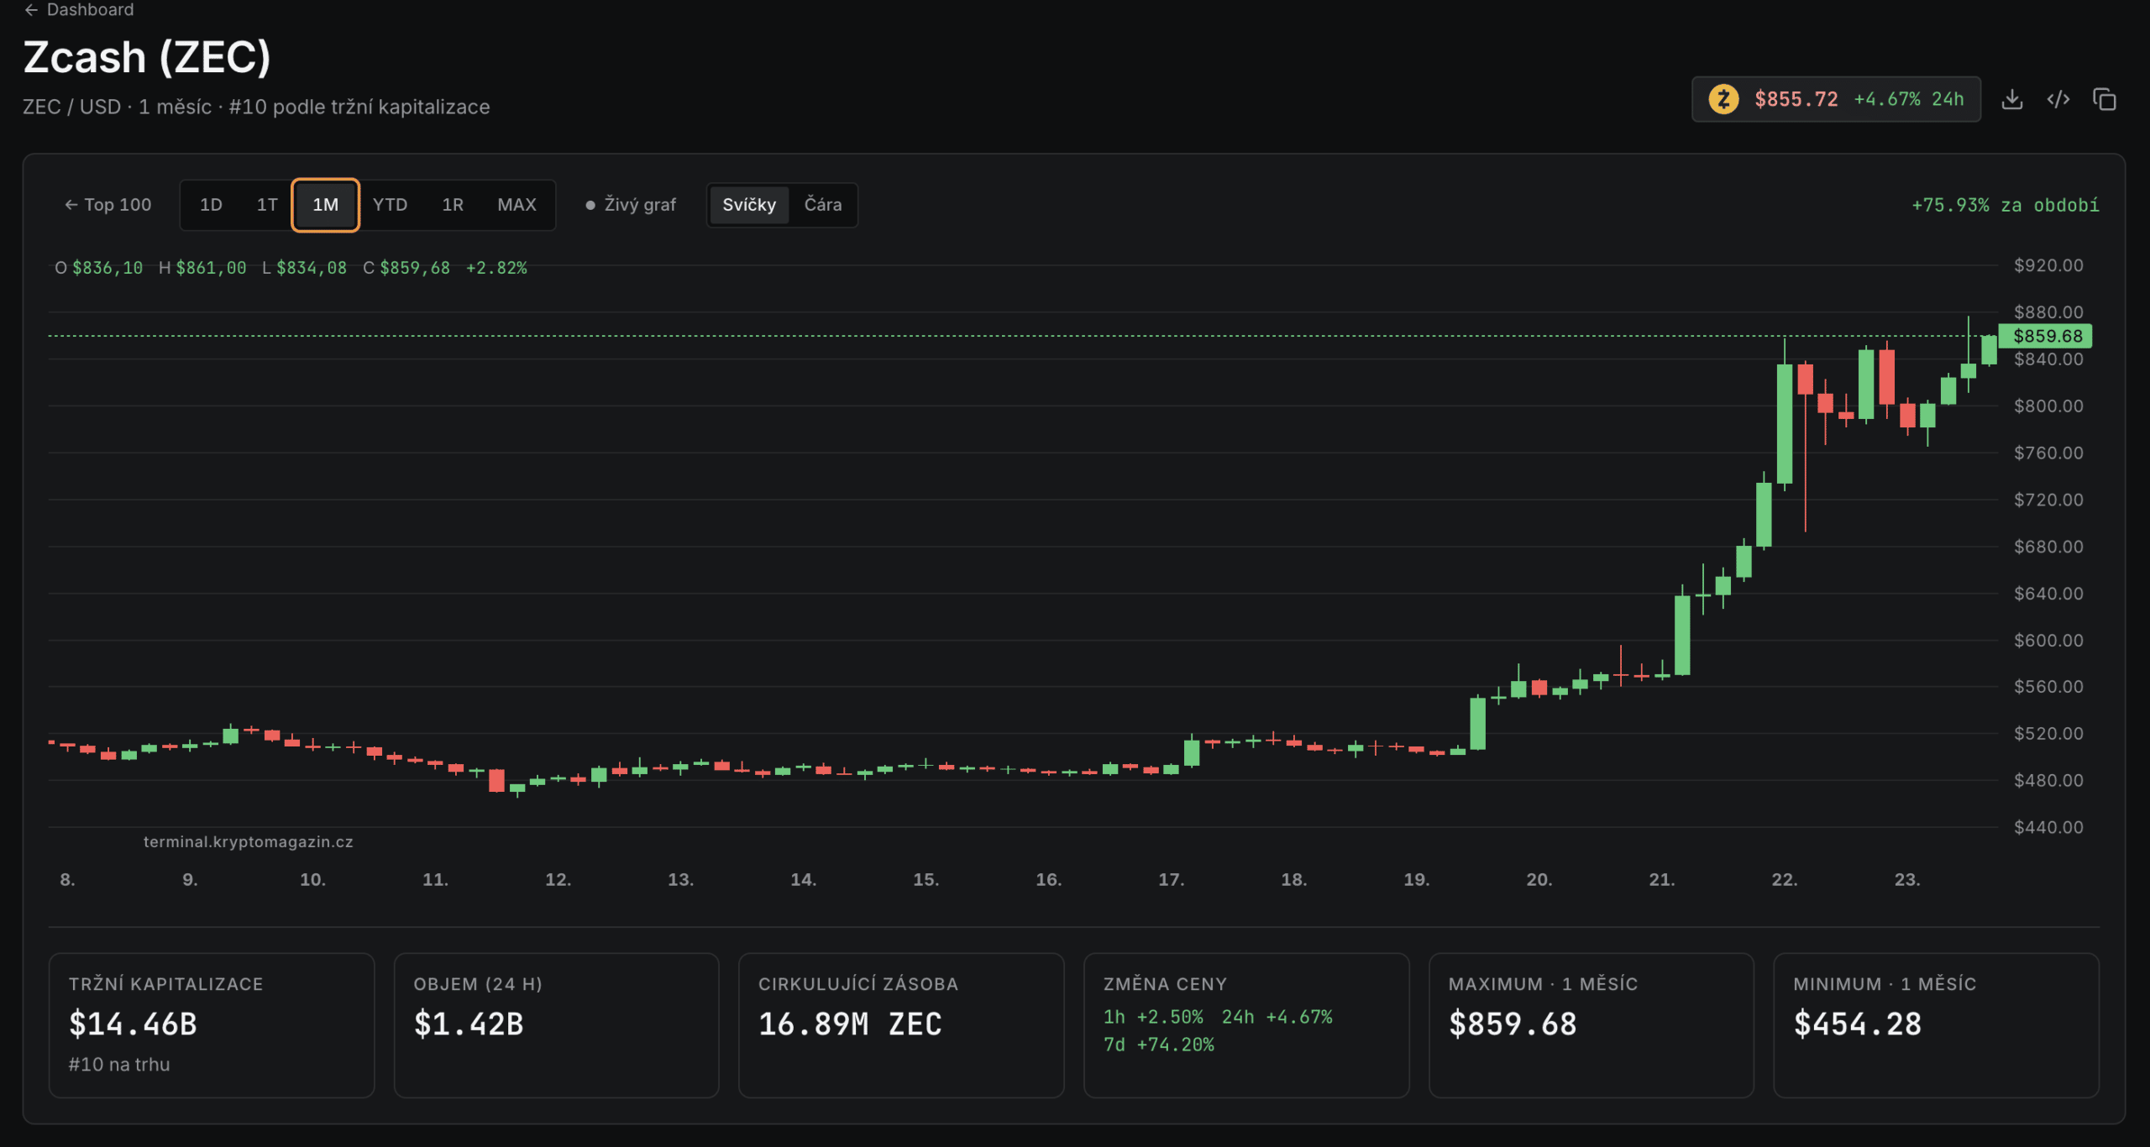This screenshot has width=2150, height=1147.
Task: Open the Tržní kapitalizace stat card
Action: 212,1024
